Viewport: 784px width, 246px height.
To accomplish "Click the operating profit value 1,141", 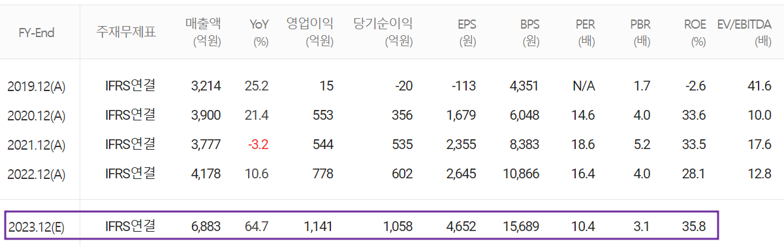I will pyautogui.click(x=319, y=227).
